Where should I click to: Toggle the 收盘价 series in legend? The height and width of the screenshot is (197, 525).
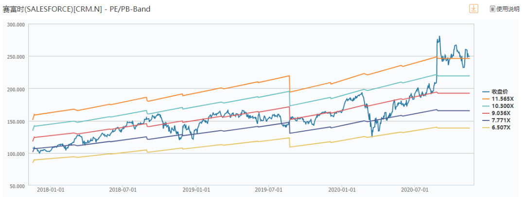(x=499, y=91)
